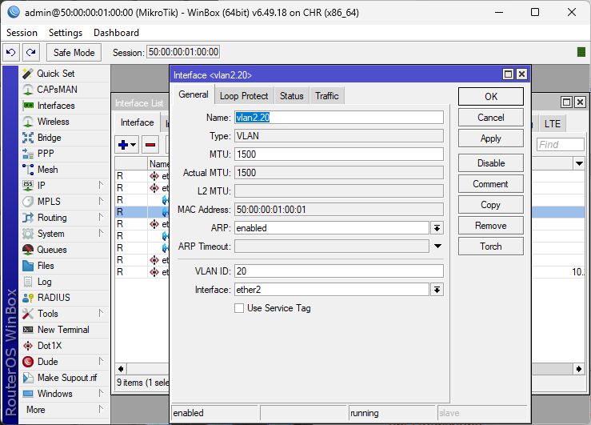Click the Apply button
591x425 pixels.
pyautogui.click(x=490, y=138)
